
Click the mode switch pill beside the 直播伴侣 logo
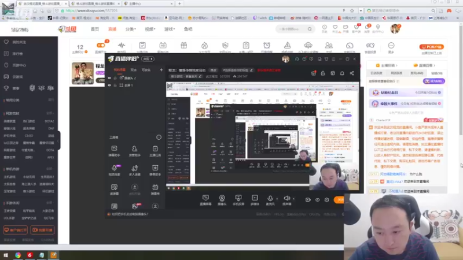point(148,59)
